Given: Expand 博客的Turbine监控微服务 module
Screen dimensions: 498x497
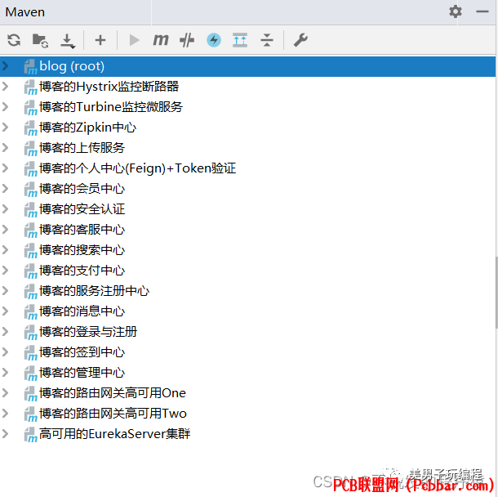Looking at the screenshot, I should tap(5, 107).
